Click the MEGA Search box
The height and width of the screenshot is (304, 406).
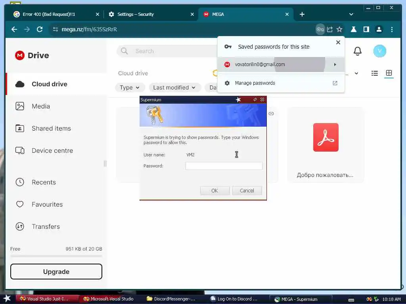coord(167,51)
